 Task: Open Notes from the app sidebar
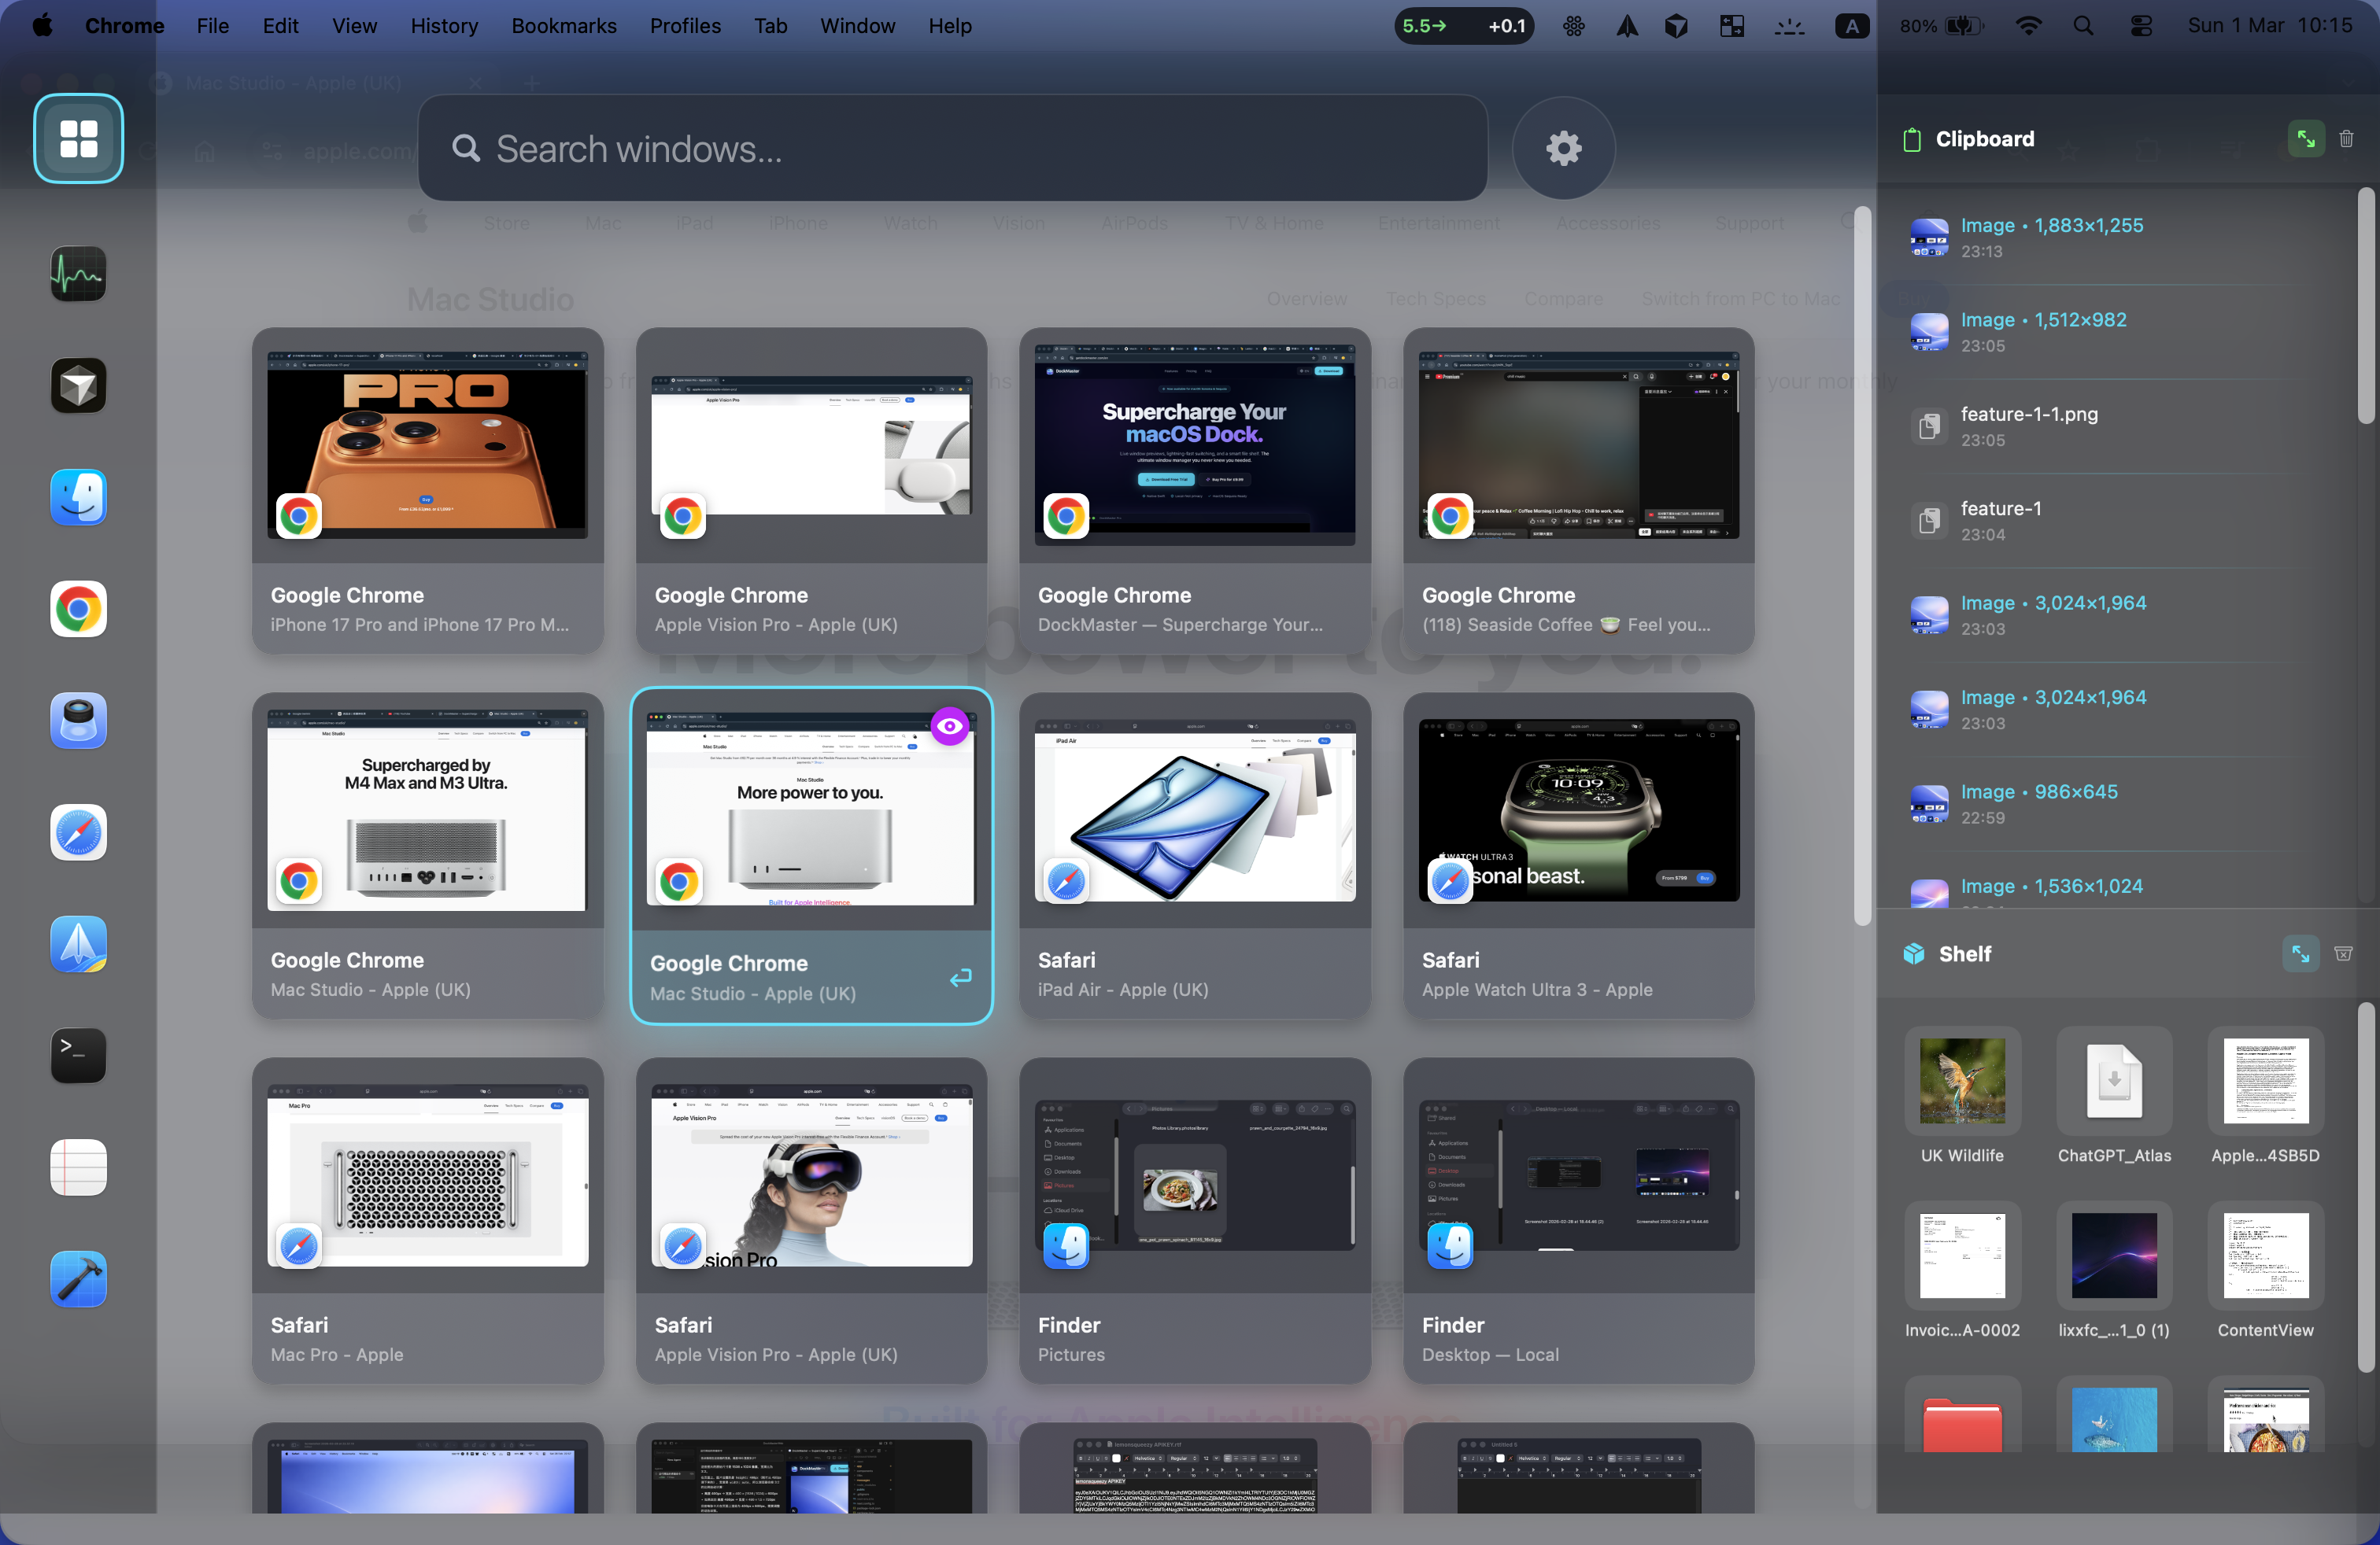78,1167
